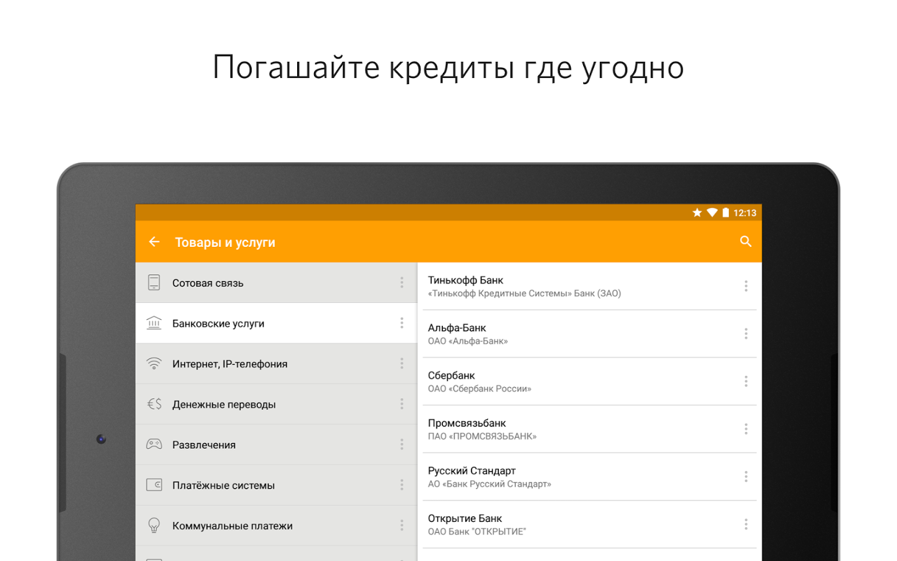
Task: Tap the Wi-Fi signal status icon
Action: 712,213
